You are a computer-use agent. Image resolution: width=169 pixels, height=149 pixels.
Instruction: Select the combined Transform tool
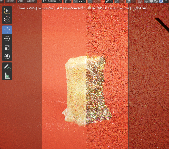(x=7, y=56)
